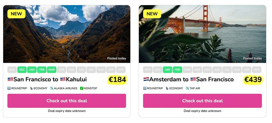Open the Golden Gate Bridge deal photo

click(202, 34)
